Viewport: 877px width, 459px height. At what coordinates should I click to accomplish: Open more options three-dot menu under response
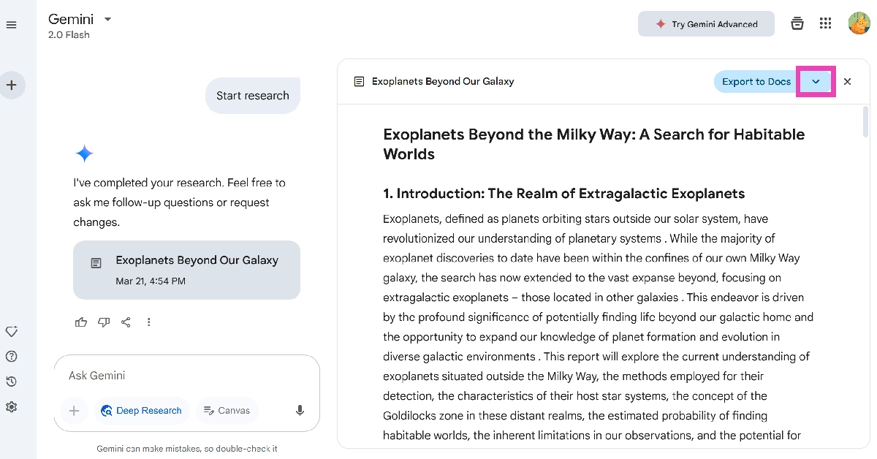(149, 322)
